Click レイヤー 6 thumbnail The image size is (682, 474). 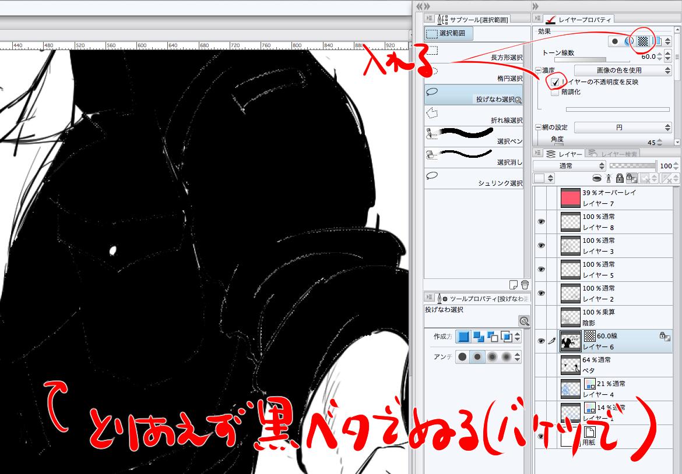pos(570,341)
